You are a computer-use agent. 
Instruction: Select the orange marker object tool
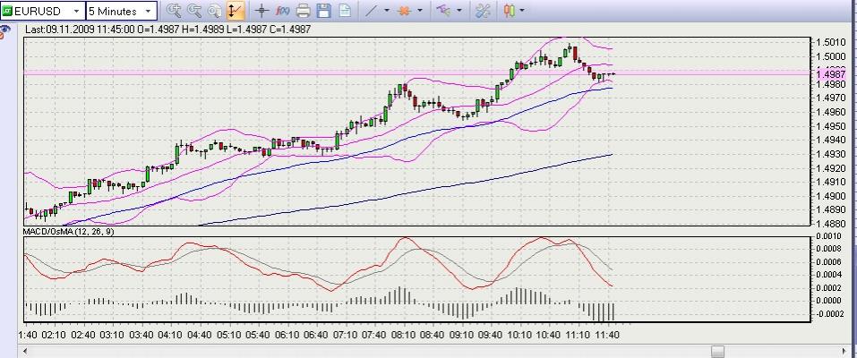pos(405,11)
